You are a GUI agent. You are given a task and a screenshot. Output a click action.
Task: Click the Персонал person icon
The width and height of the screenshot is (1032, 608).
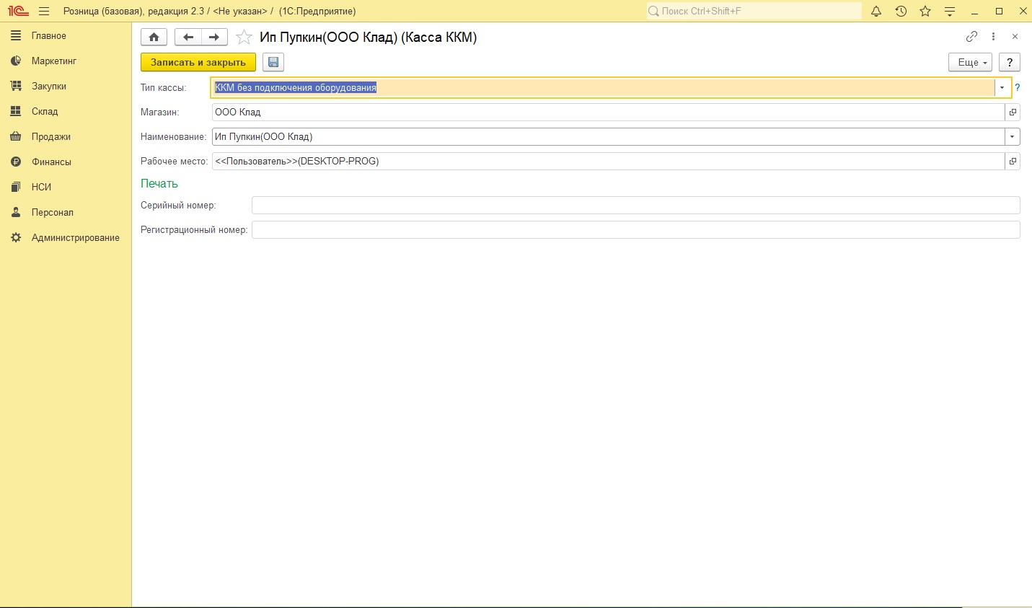pyautogui.click(x=16, y=212)
